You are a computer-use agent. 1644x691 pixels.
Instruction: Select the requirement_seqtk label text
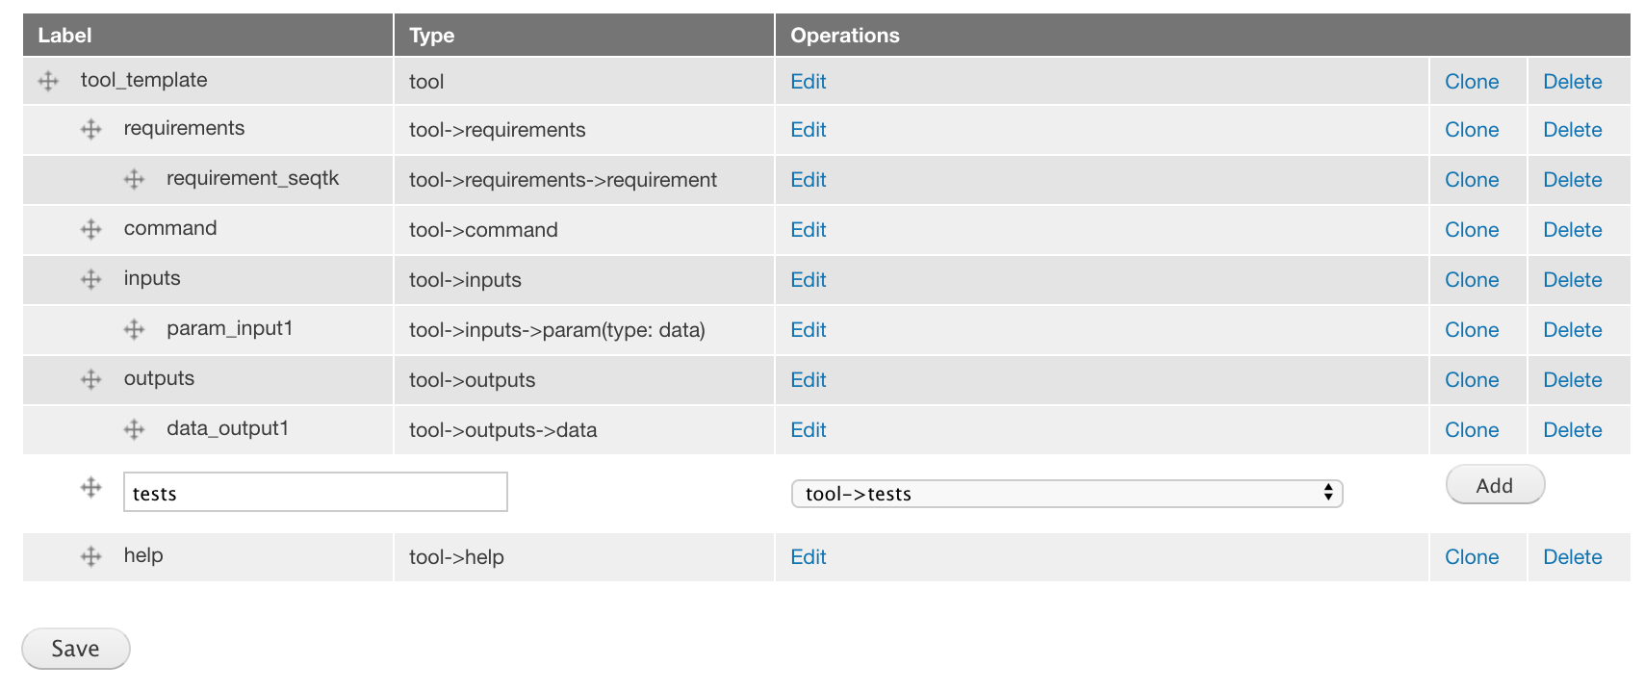point(253,178)
